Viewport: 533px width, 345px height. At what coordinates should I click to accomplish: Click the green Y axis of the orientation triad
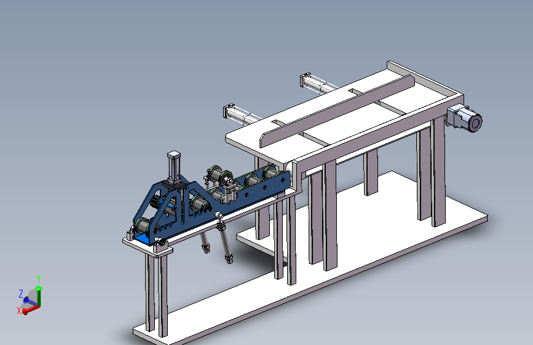[39, 296]
